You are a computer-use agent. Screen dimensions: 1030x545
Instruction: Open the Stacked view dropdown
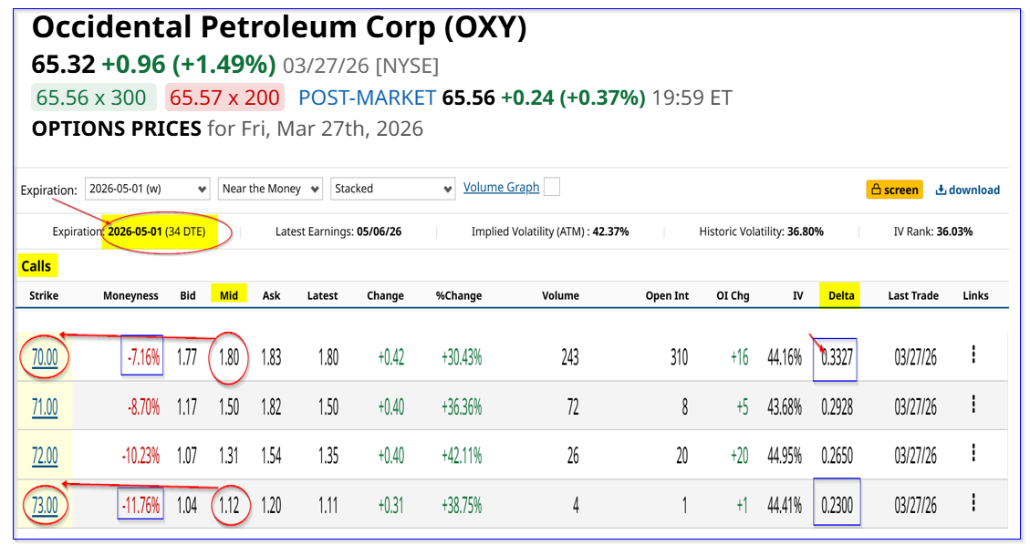tap(392, 189)
